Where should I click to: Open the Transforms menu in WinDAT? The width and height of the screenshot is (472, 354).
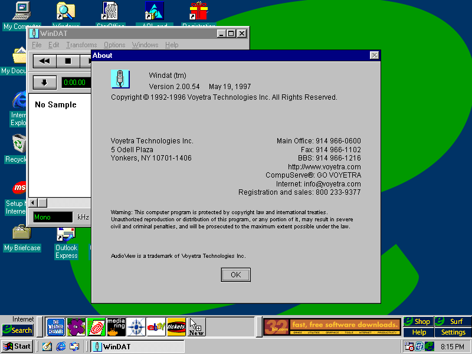(x=81, y=45)
